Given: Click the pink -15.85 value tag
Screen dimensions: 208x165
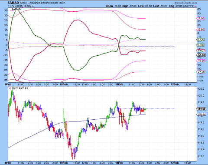Looking at the screenshot, I should 201,61.
